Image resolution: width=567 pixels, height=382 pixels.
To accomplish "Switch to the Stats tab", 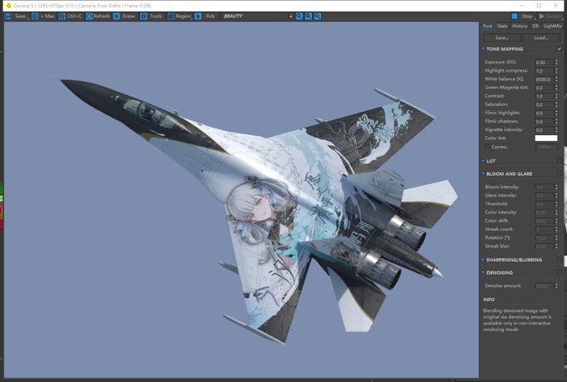I will click(x=502, y=26).
